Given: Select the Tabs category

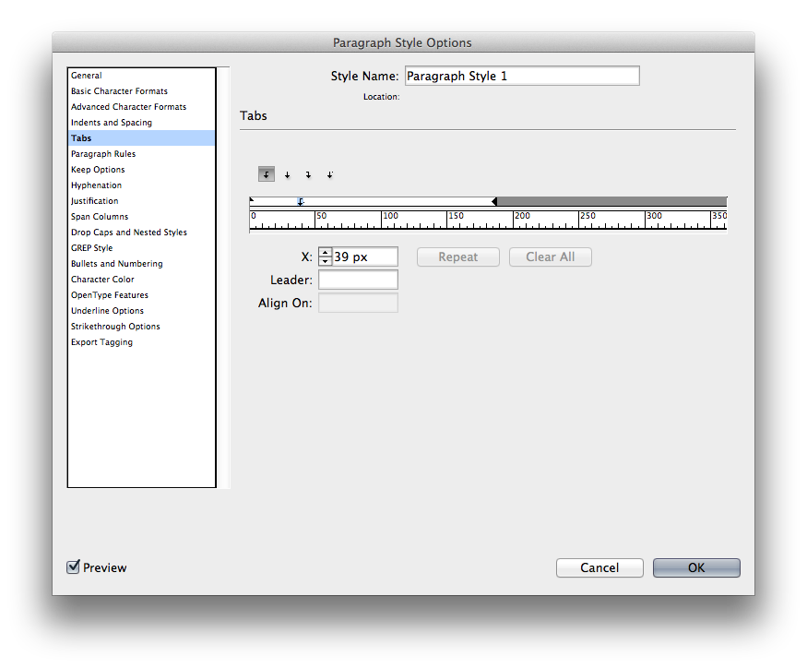Looking at the screenshot, I should coord(141,138).
